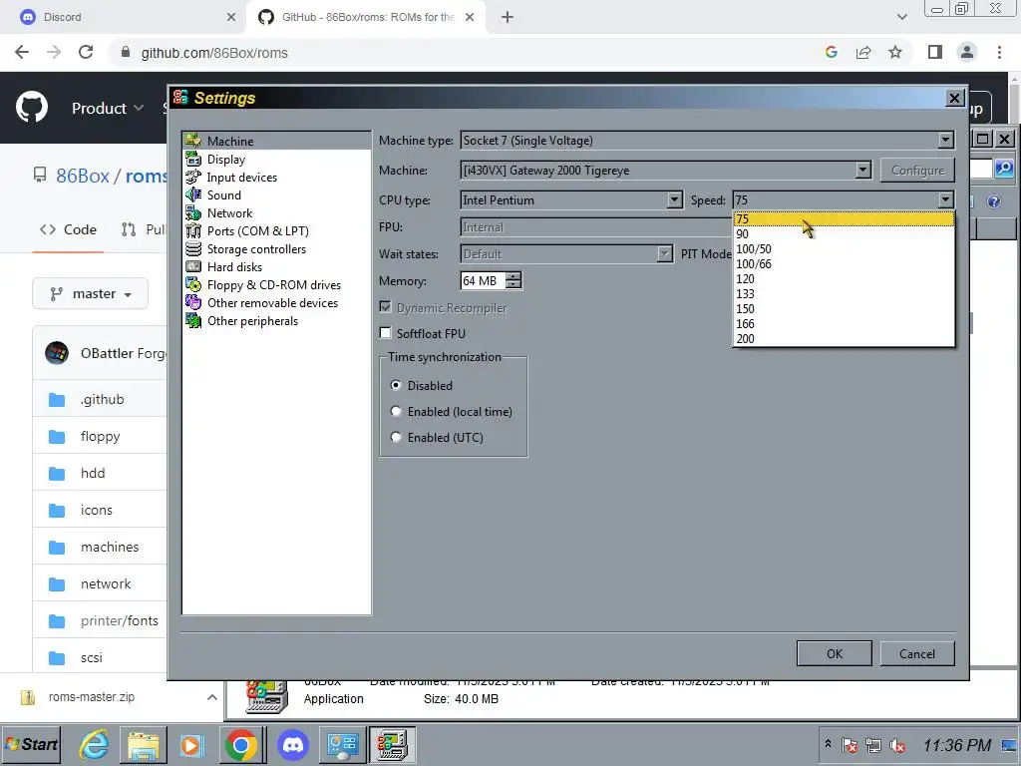The width and height of the screenshot is (1021, 766).
Task: Open the Sound settings category
Action: pos(223,194)
